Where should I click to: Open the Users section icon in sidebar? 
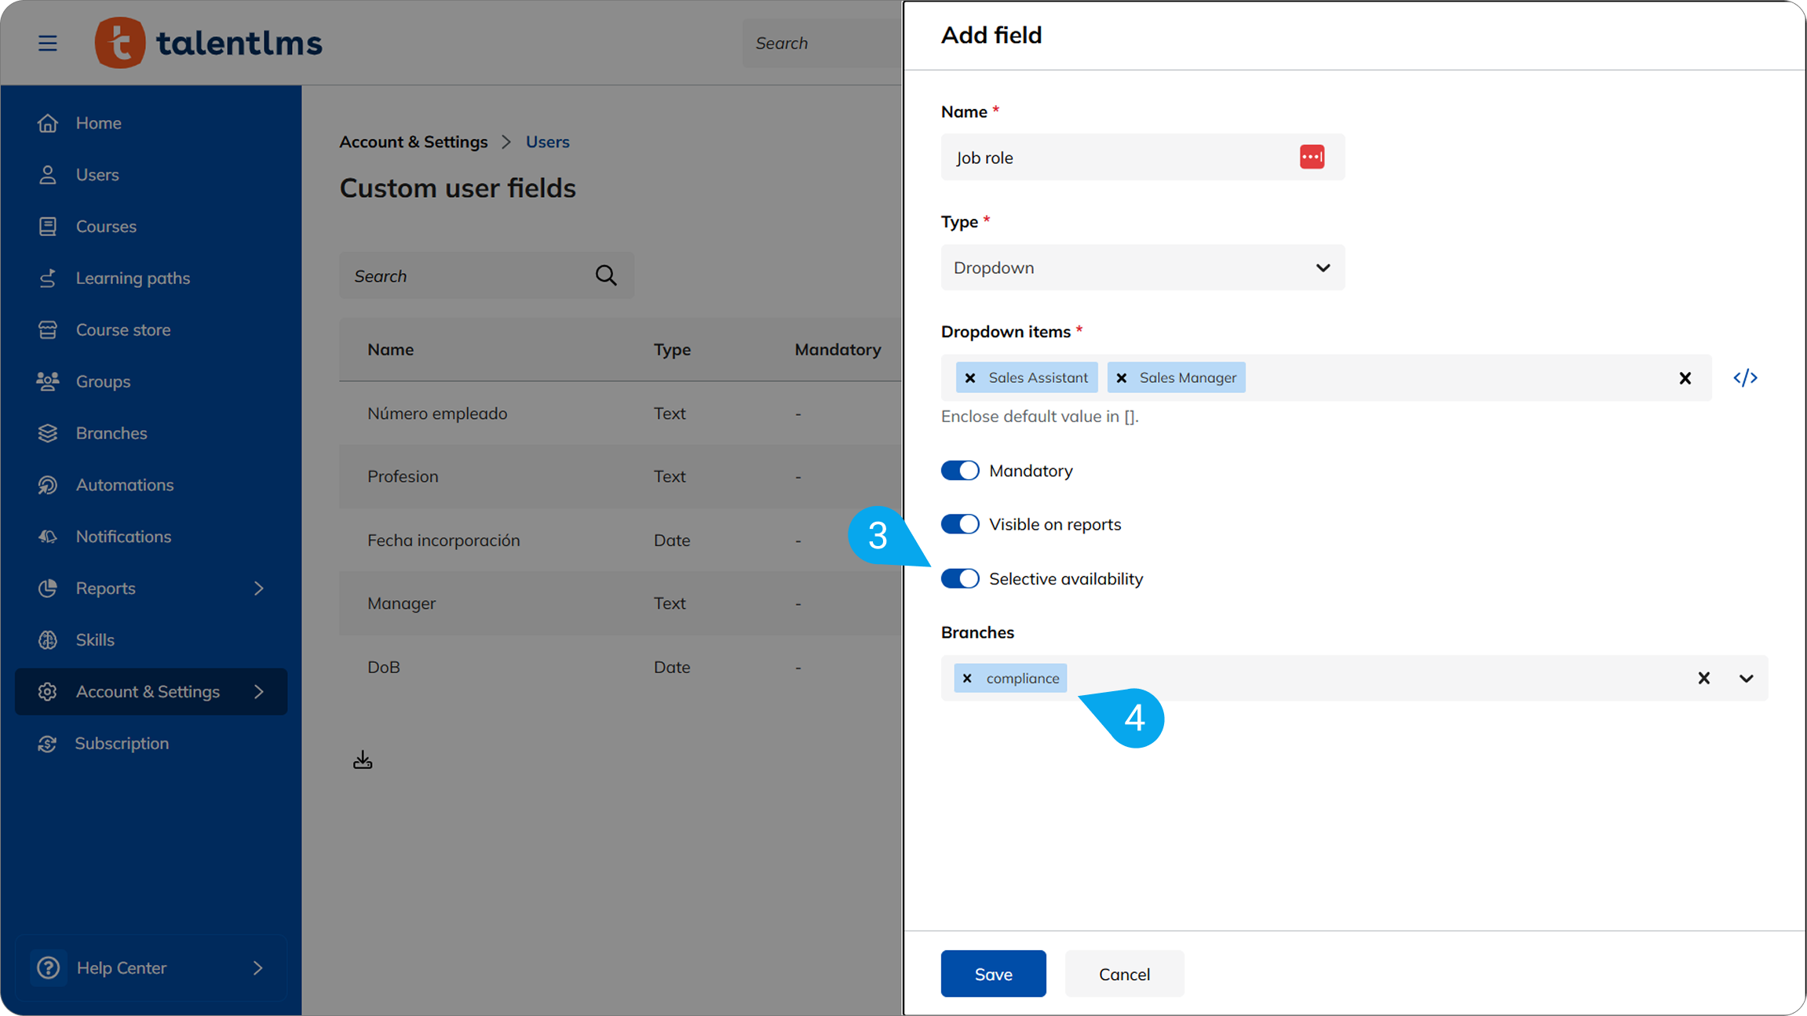coord(48,174)
